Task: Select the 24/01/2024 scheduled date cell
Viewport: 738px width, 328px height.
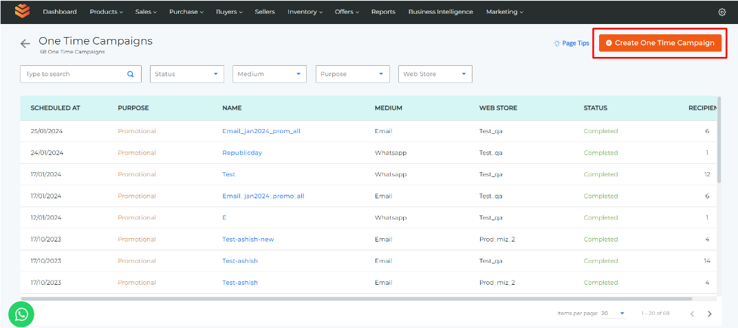Action: click(x=47, y=152)
